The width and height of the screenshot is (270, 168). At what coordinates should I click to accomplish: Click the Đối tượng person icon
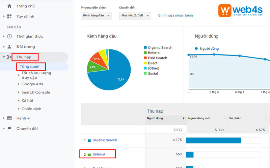tap(9, 47)
